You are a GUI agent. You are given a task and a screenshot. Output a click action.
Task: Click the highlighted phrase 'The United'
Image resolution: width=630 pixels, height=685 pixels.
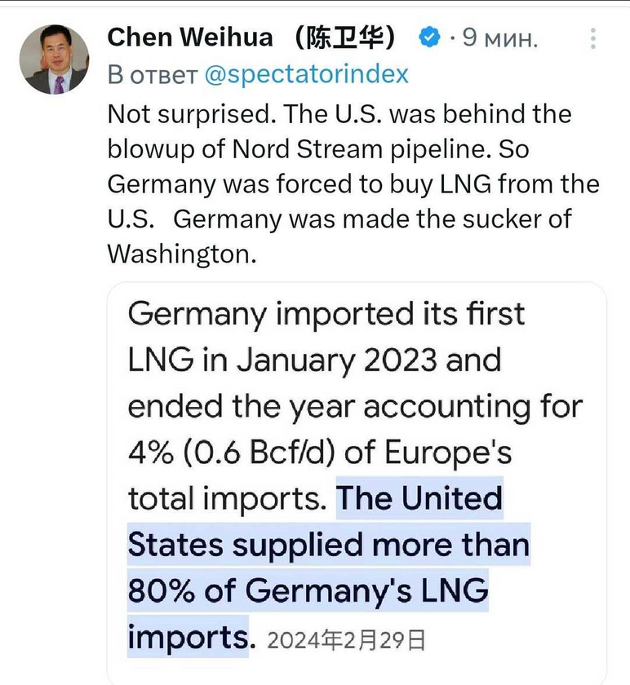coord(419,498)
